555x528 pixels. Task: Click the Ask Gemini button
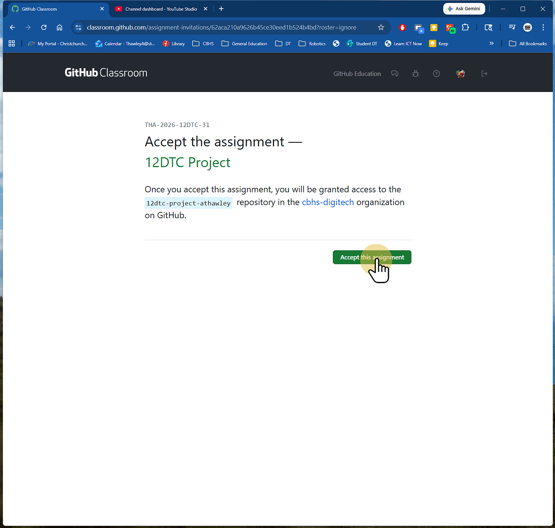(464, 8)
